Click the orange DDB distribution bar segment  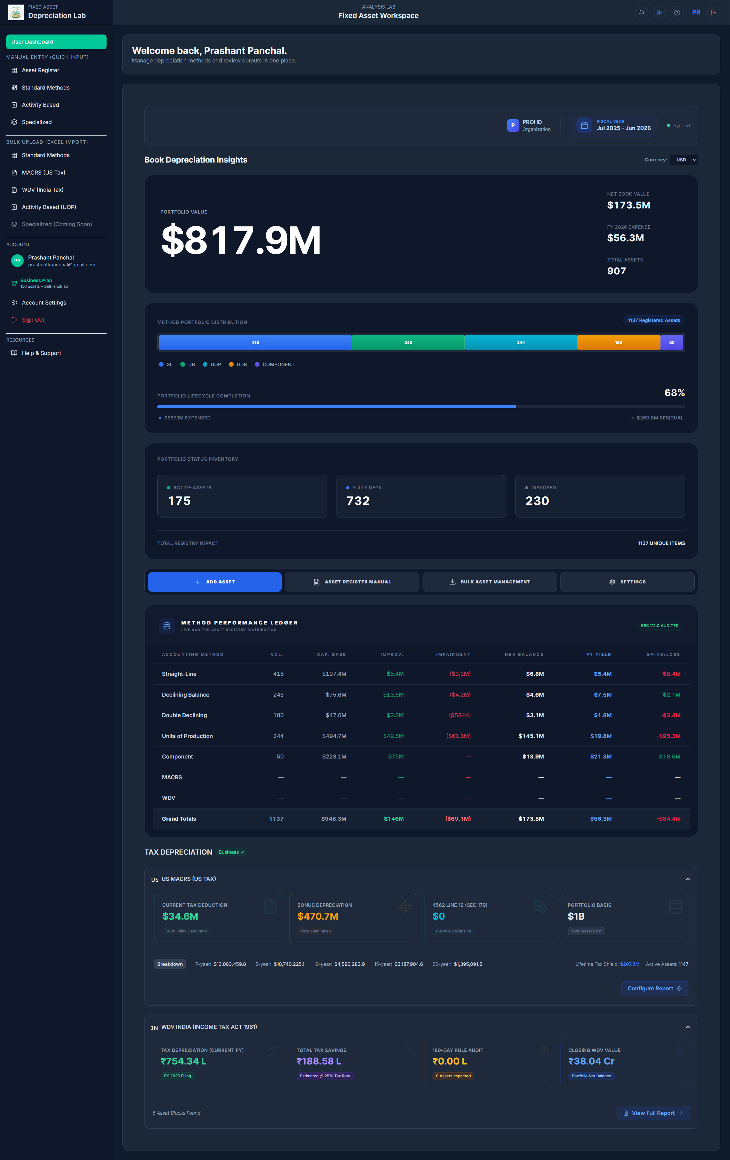click(x=618, y=342)
